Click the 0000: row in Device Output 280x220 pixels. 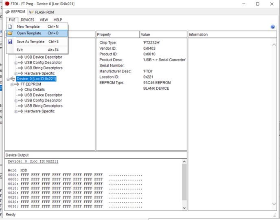75,175
